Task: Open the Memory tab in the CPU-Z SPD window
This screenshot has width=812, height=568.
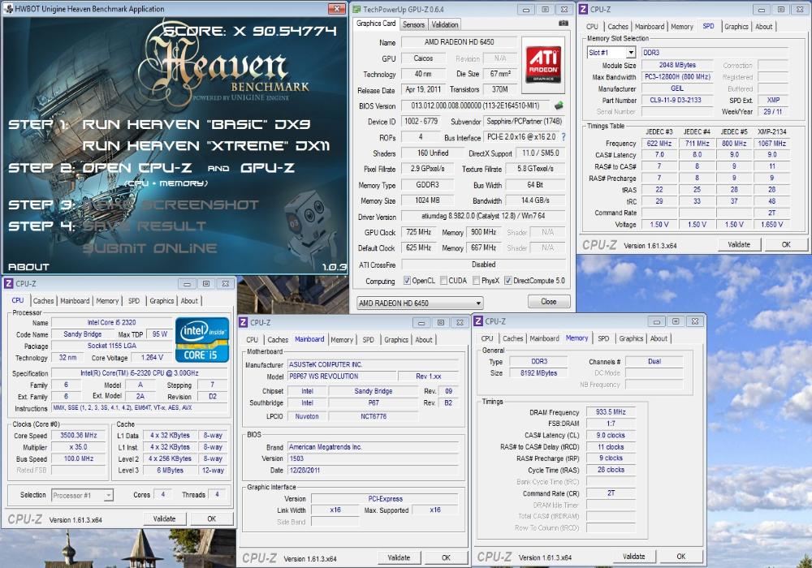Action: tap(681, 27)
